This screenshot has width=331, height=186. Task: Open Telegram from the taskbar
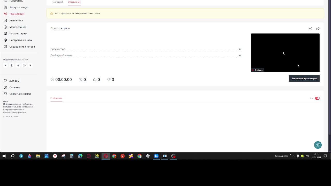coord(21,156)
